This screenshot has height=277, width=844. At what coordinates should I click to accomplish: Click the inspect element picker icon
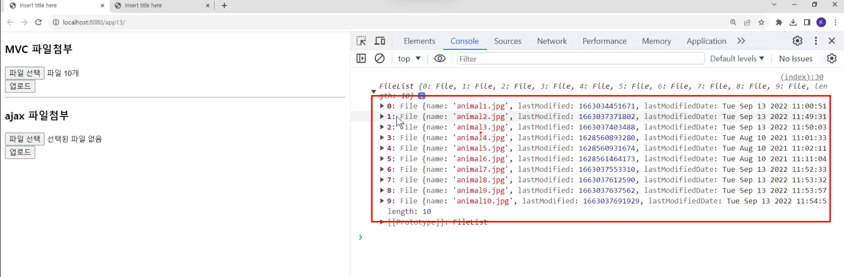pos(362,41)
